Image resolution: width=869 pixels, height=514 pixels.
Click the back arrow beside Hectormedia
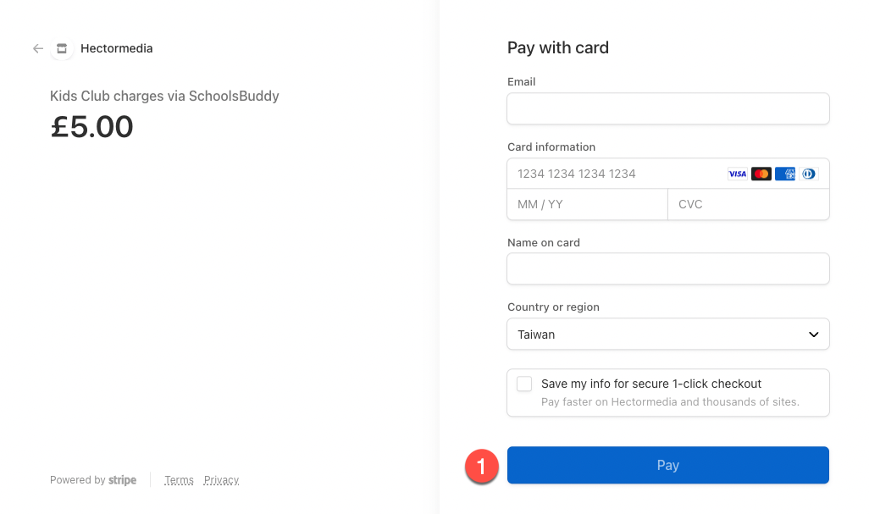pos(37,49)
